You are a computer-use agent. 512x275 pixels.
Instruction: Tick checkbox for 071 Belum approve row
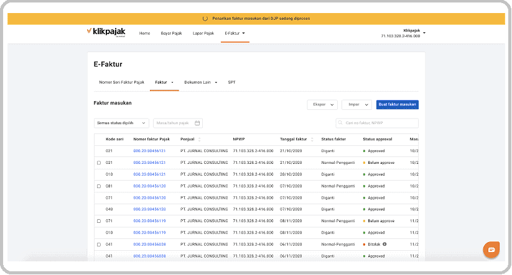point(99,221)
